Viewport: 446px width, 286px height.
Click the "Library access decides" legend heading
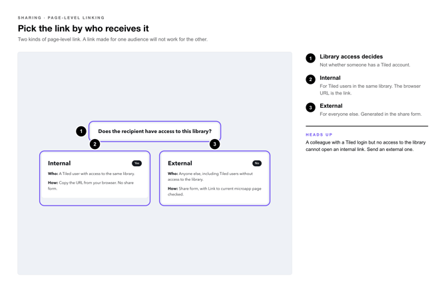click(x=351, y=57)
